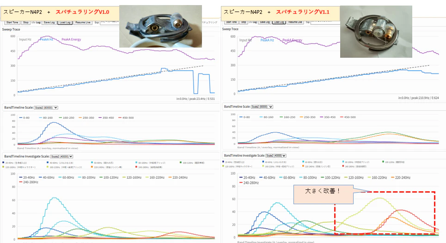The height and width of the screenshot is (243, 446).
Task: Toggle 160-220Hz line legend in V1.0 Investigate chart
Action: pyautogui.click(x=155, y=178)
